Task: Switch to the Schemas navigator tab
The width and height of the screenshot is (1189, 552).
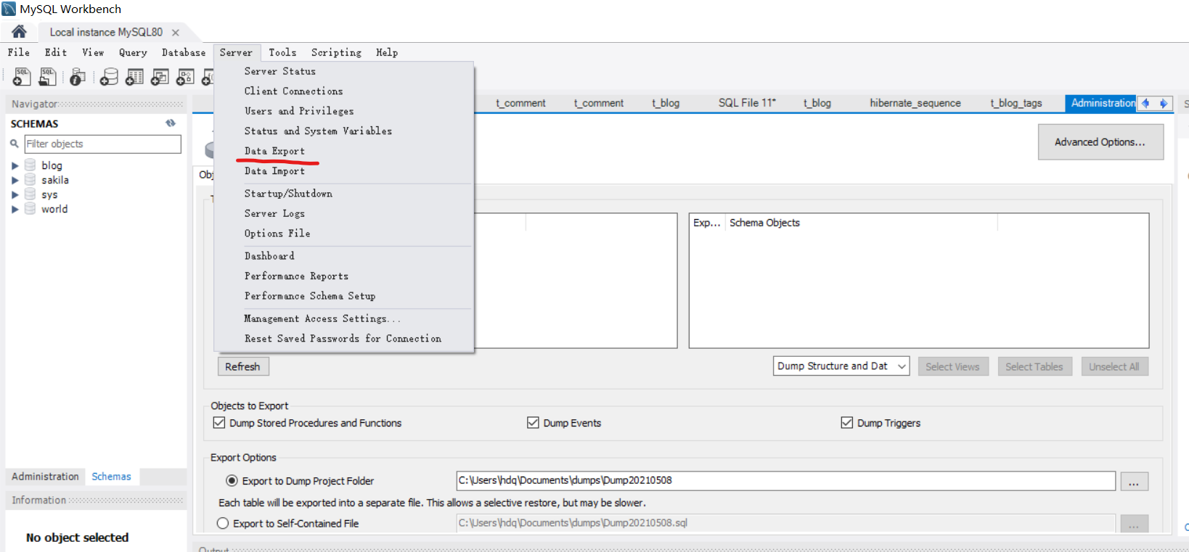Action: [111, 477]
